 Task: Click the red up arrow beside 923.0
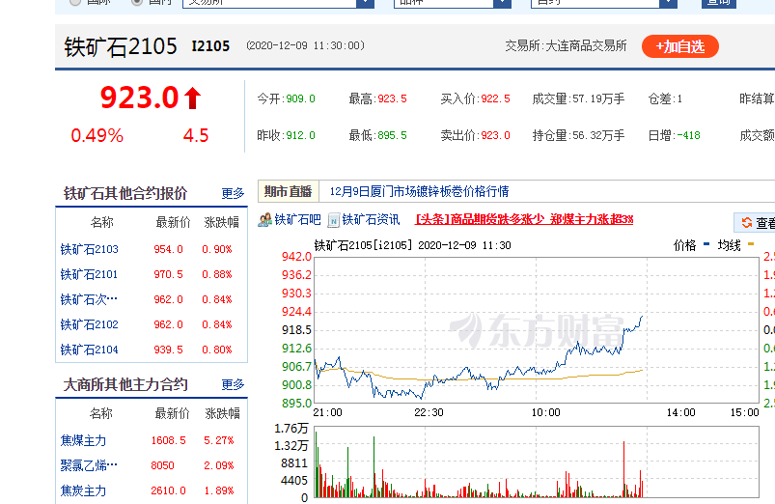pyautogui.click(x=193, y=98)
